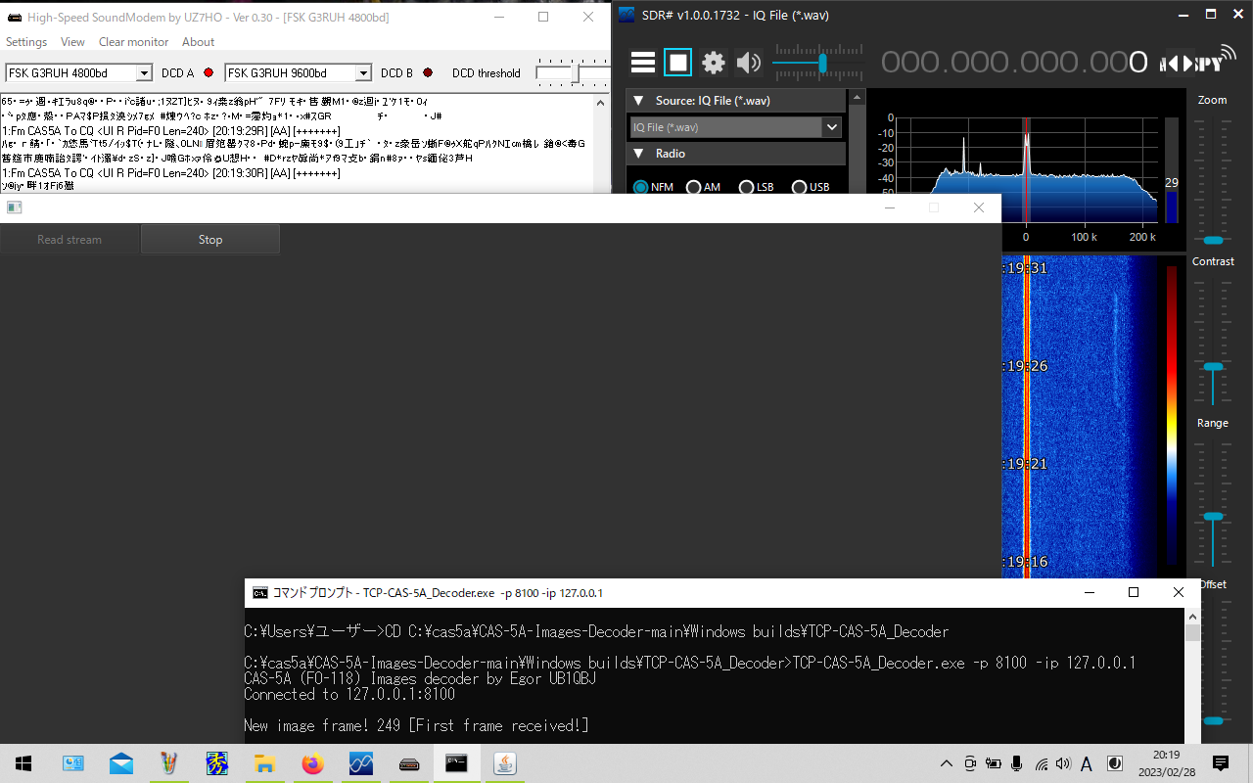This screenshot has height=783, width=1253.
Task: Adjust the Contrast slider in SDR#
Action: point(1213,367)
